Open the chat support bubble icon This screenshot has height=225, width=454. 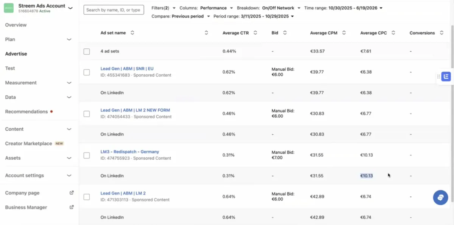[440, 197]
